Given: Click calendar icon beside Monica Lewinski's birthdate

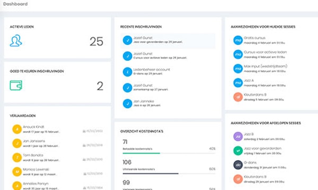Looking at the screenshot, I should pos(85,174).
